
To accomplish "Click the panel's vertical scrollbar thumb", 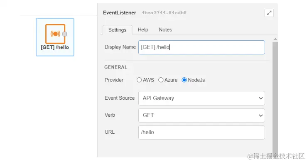I will 275,98.
